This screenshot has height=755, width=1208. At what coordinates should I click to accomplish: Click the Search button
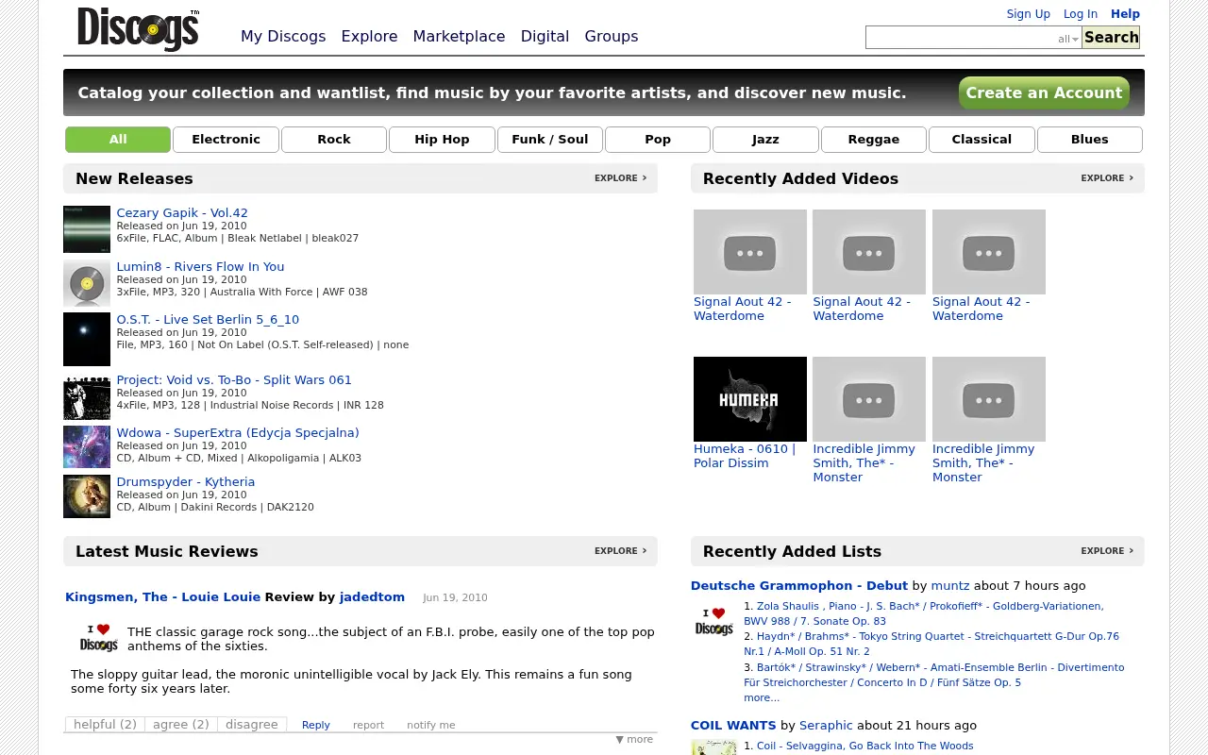tap(1111, 38)
